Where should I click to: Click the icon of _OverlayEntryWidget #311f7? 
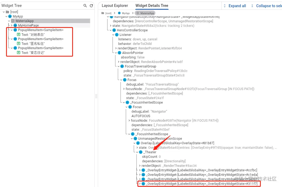click(143, 184)
